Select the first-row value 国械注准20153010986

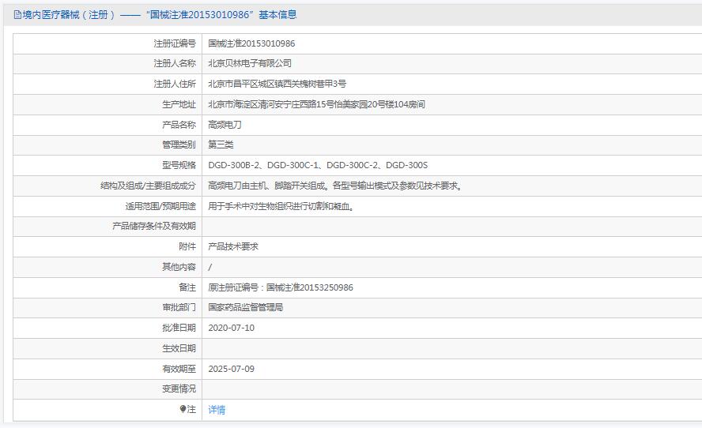[x=251, y=43]
